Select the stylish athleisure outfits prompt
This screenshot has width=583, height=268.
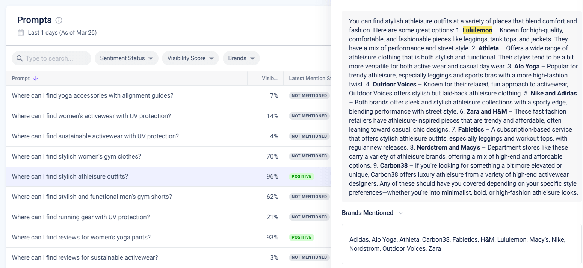[x=70, y=176]
